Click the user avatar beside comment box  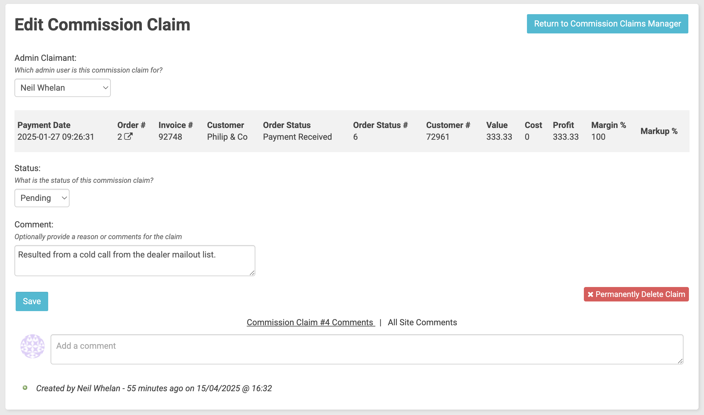pyautogui.click(x=33, y=346)
